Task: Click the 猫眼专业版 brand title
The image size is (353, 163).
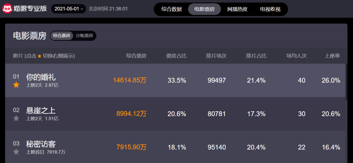Action: pos(30,9)
